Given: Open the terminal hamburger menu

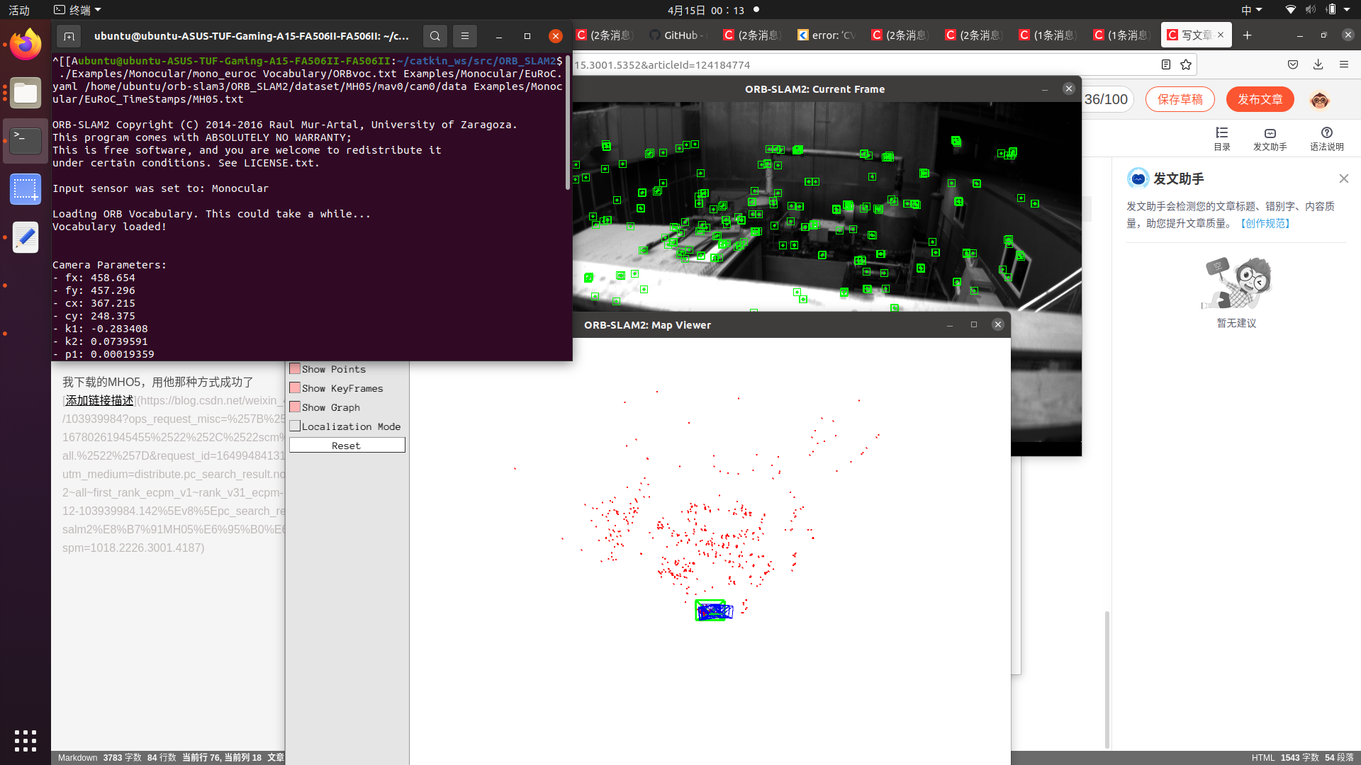Looking at the screenshot, I should (465, 36).
